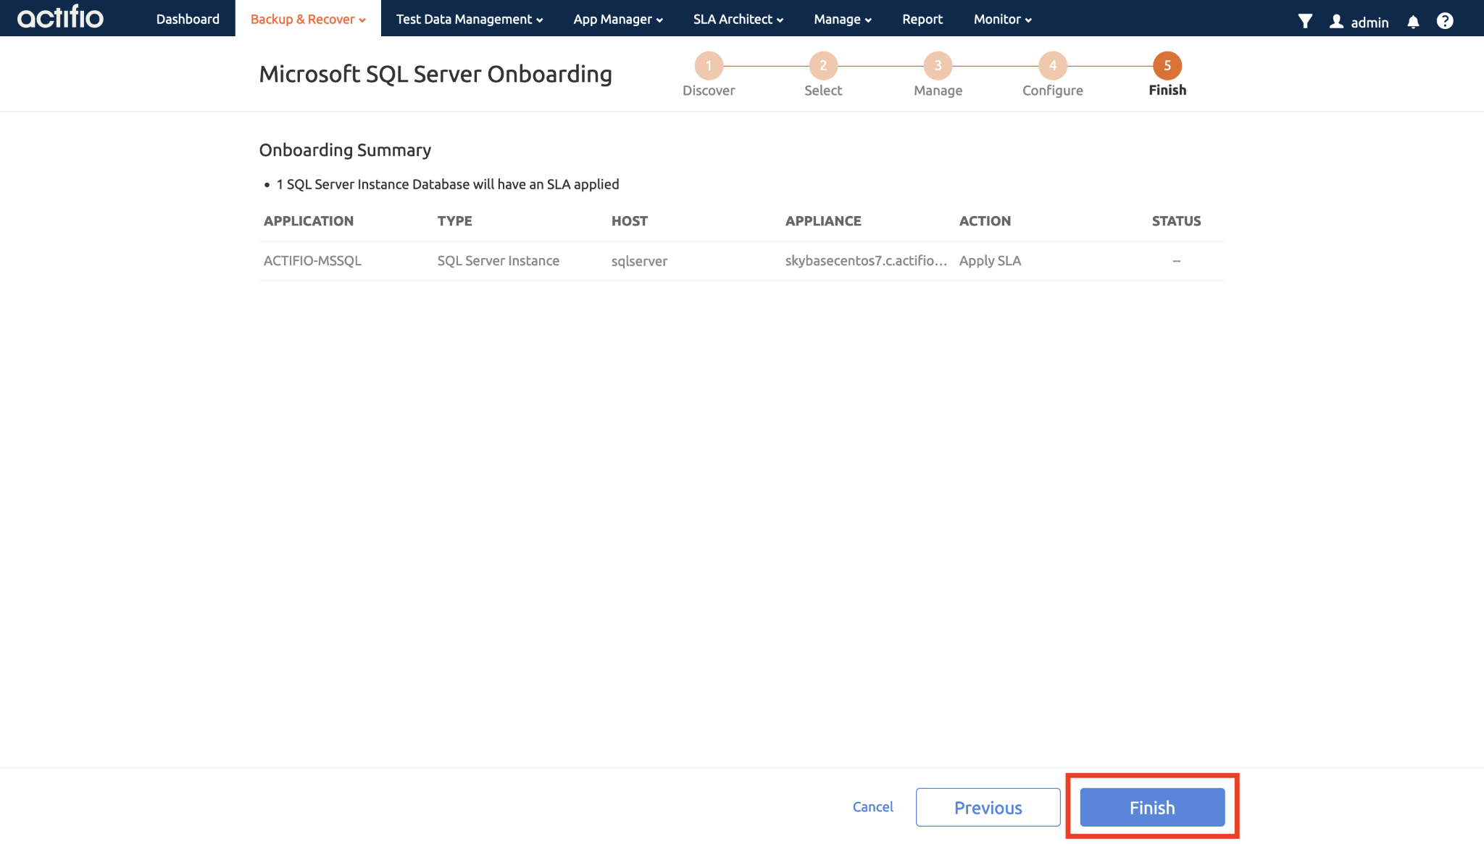
Task: Go to step 1 Discover circle
Action: 709,65
